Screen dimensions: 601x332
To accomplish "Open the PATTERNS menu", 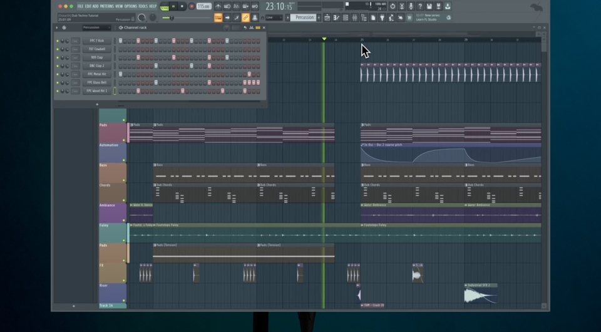I will [107, 6].
